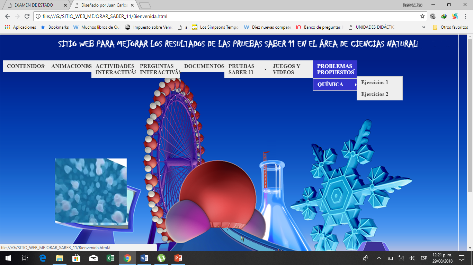Screen dimensions: 473x265
Task: Switch to the EXAMEN DE ESTADO tab
Action: tap(34, 5)
